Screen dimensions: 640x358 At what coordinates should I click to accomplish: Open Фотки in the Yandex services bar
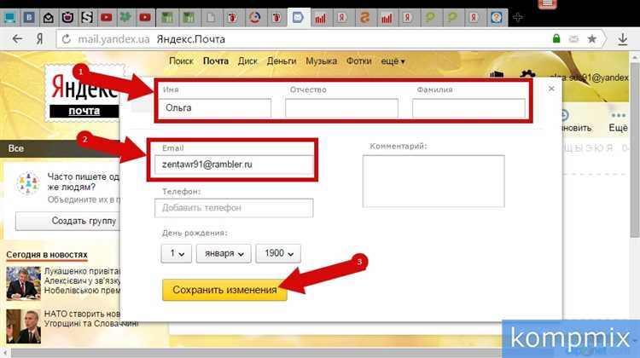(358, 61)
